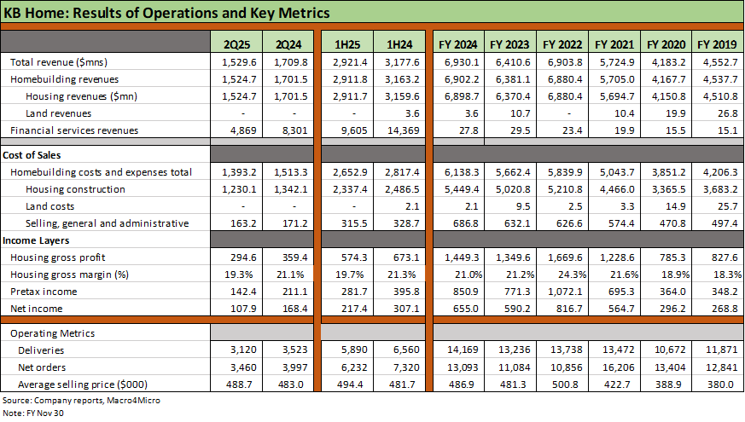
Task: Click FY 2022 average selling price 500.8
Action: [x=565, y=384]
